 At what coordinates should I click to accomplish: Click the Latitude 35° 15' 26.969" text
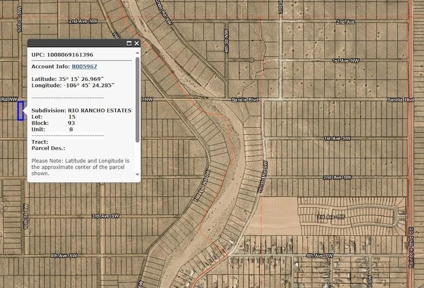point(67,79)
